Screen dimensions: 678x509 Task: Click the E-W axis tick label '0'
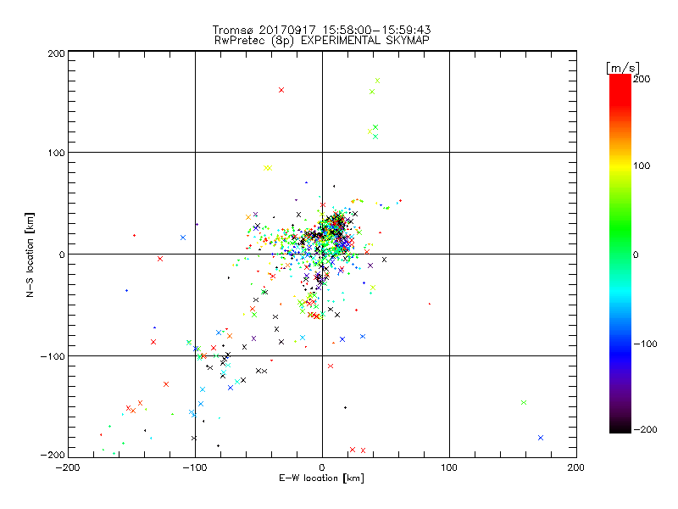click(322, 467)
